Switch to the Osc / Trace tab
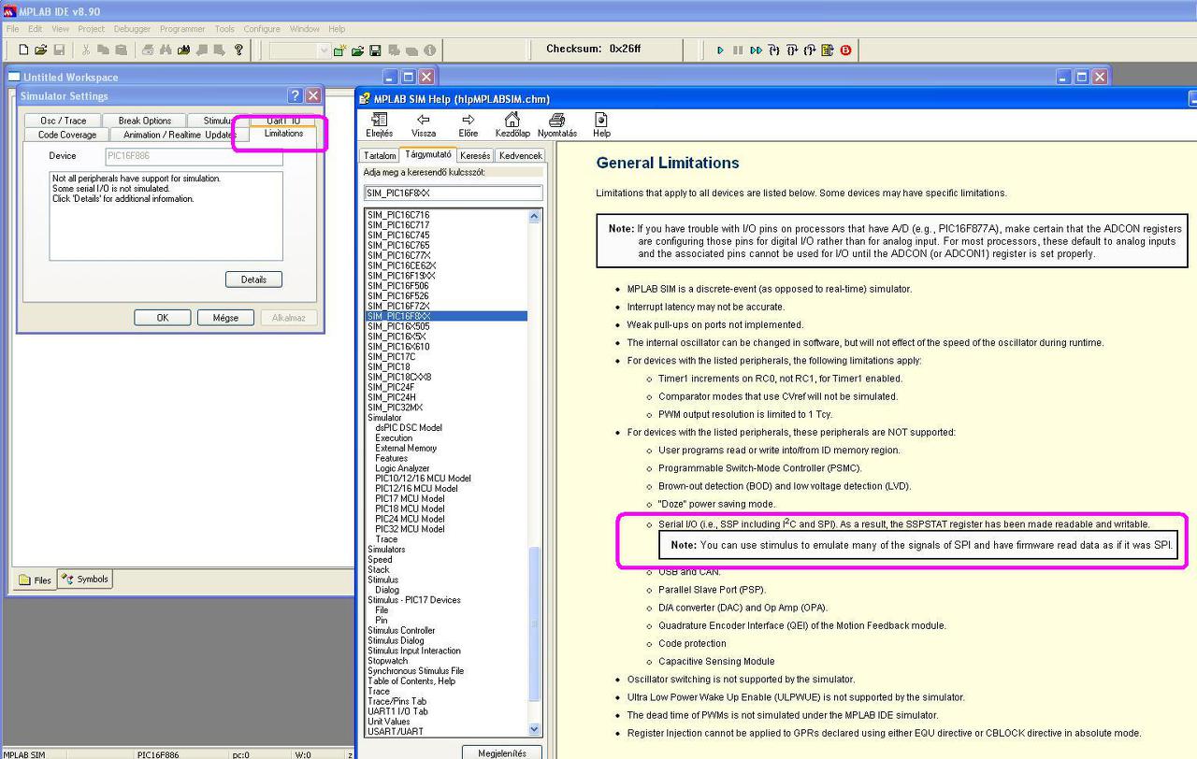 [63, 121]
